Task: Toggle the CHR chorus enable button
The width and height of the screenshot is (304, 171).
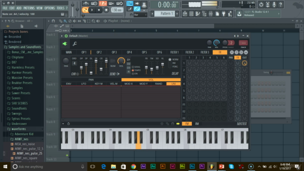Action: tap(77, 74)
